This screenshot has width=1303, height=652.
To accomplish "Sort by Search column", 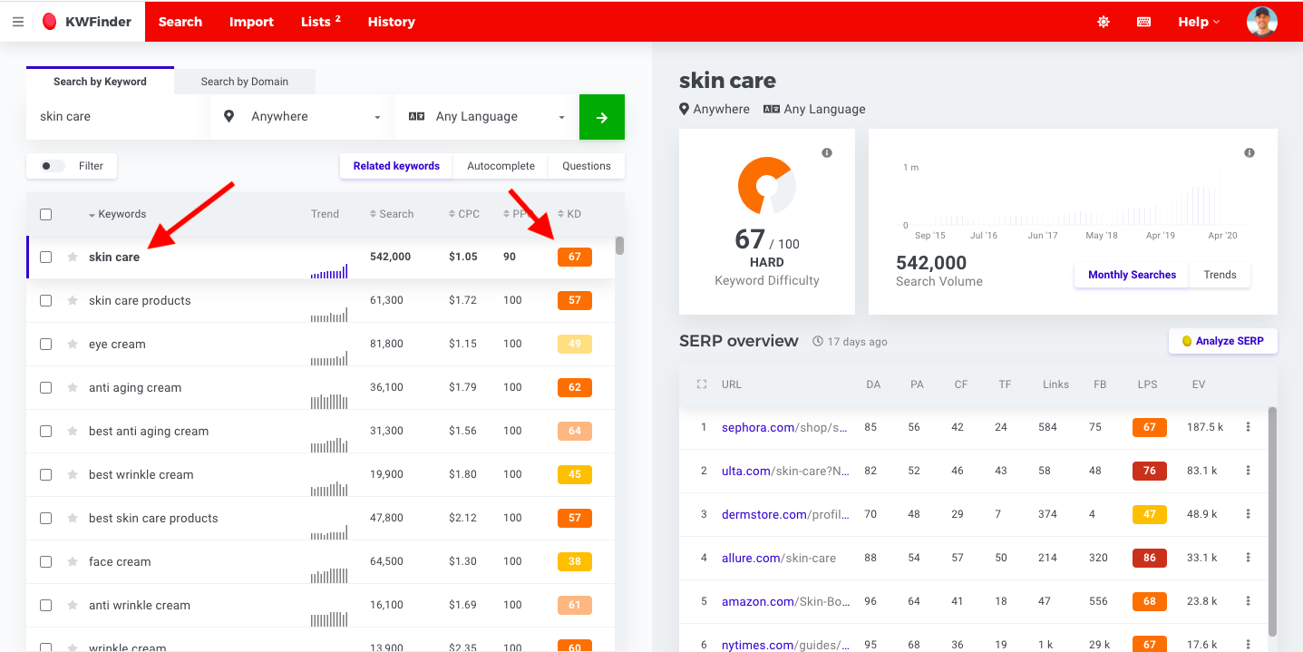I will [x=392, y=214].
